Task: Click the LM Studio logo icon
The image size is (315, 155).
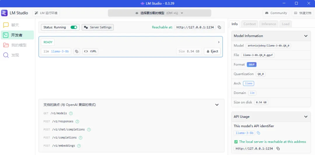Action: [x=4, y=13]
